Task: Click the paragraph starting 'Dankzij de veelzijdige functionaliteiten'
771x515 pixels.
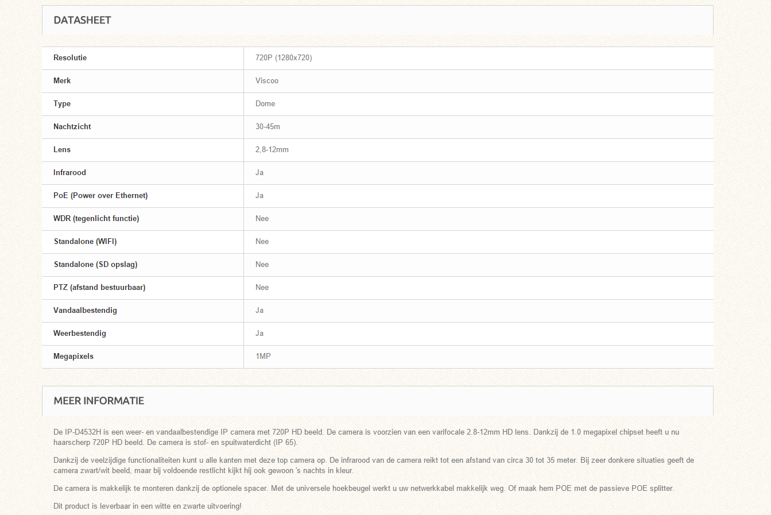Action: (x=374, y=465)
